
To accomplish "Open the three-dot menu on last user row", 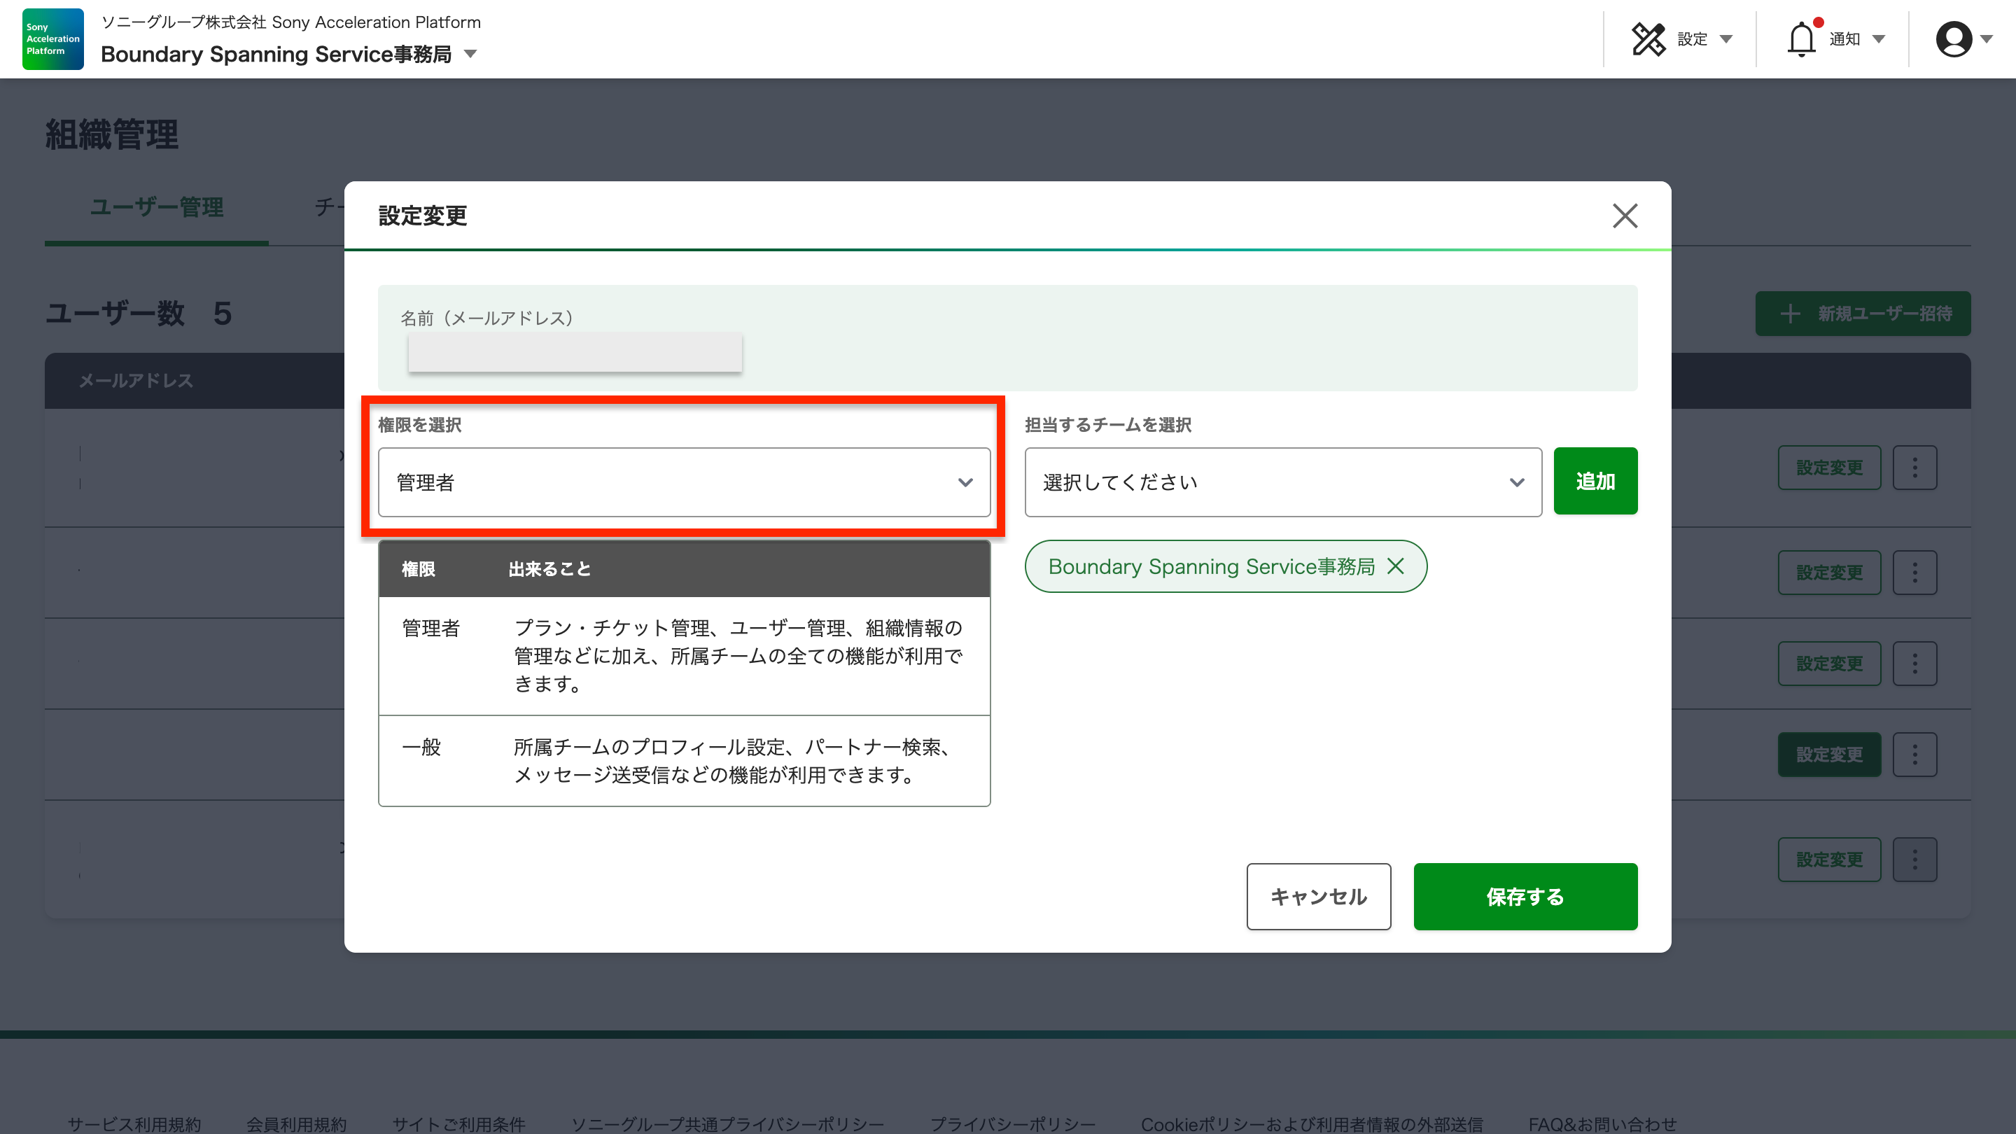I will click(x=1914, y=860).
